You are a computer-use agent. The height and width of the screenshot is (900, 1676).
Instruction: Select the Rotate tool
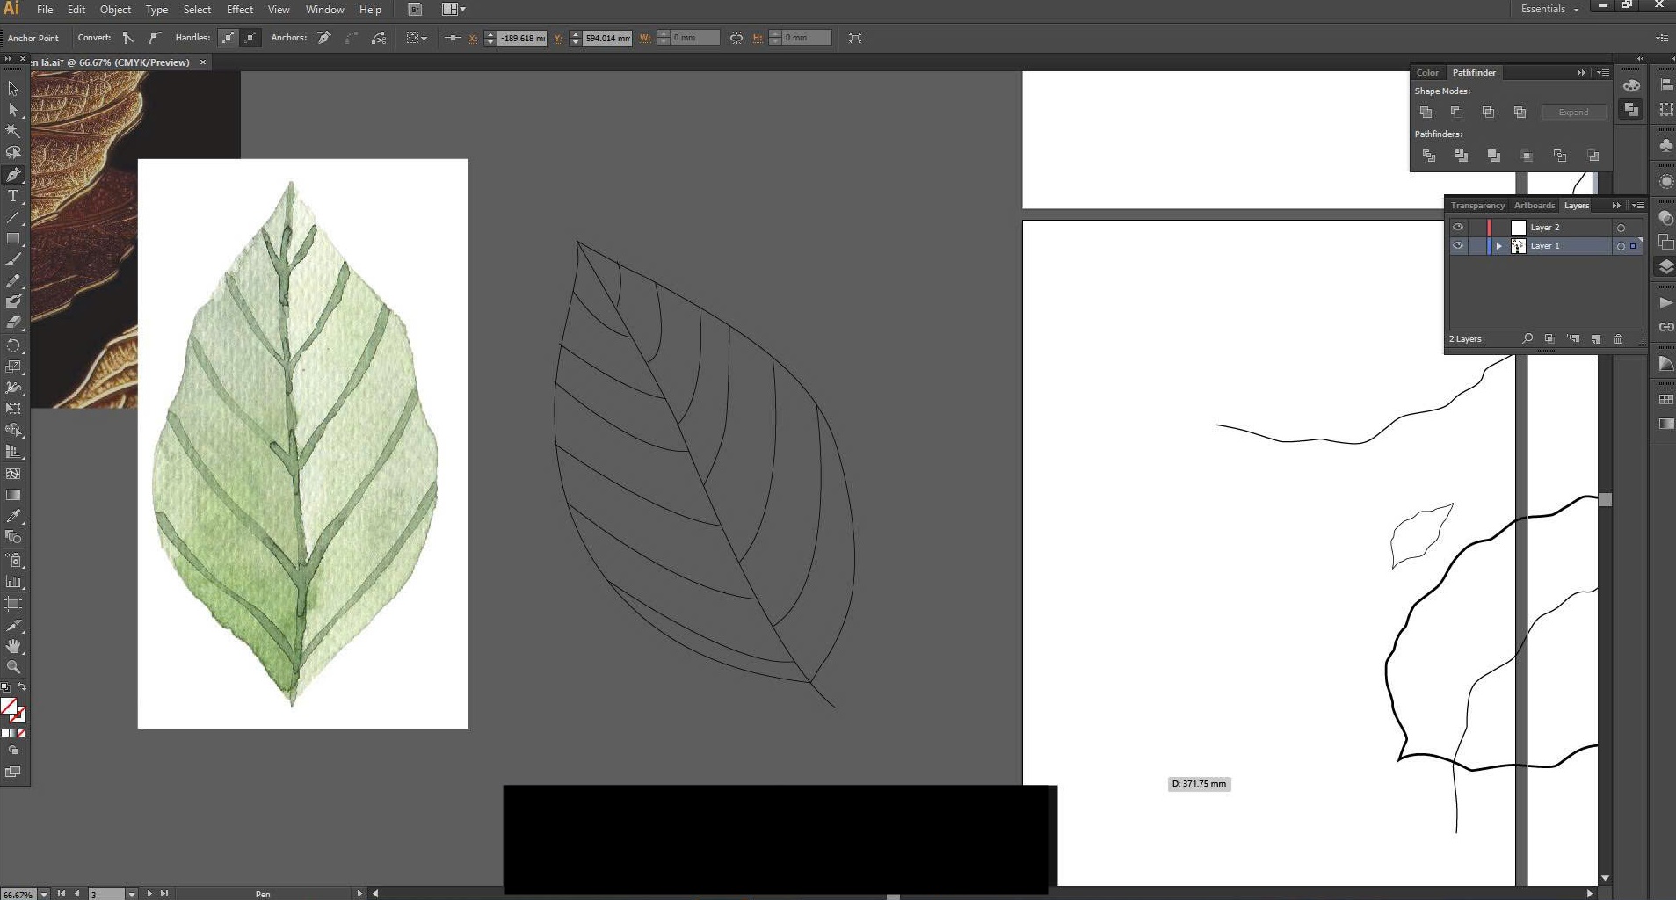pos(13,345)
